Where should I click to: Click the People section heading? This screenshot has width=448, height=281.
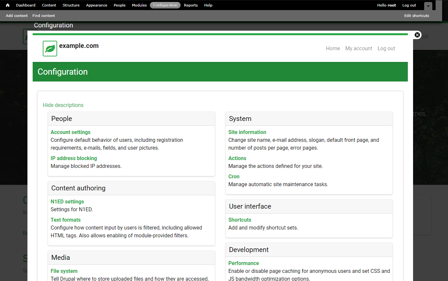tap(62, 119)
